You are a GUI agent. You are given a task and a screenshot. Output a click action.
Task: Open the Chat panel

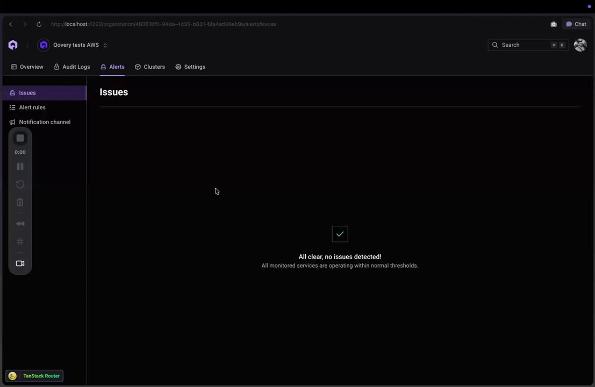point(576,24)
